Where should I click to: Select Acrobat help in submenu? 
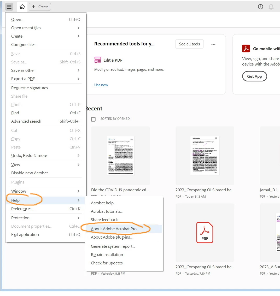pos(124,203)
